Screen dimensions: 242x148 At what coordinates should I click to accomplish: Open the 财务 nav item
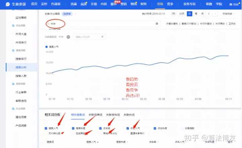tap(144, 4)
